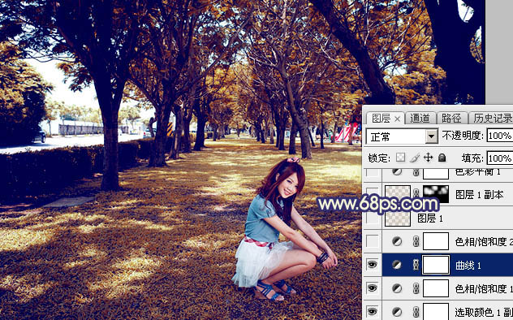Image resolution: width=513 pixels, height=320 pixels.
Task: Select the 色彩平衡 1 layer name
Action: coord(478,172)
